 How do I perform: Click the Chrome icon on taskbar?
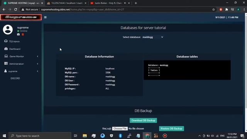pos(147,136)
